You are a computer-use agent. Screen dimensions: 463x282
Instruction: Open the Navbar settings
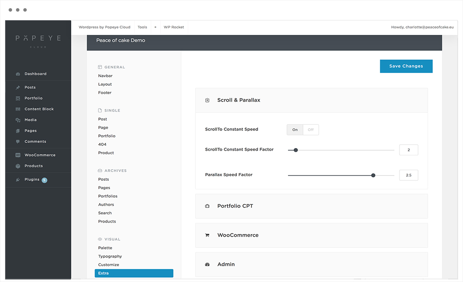[x=105, y=76]
